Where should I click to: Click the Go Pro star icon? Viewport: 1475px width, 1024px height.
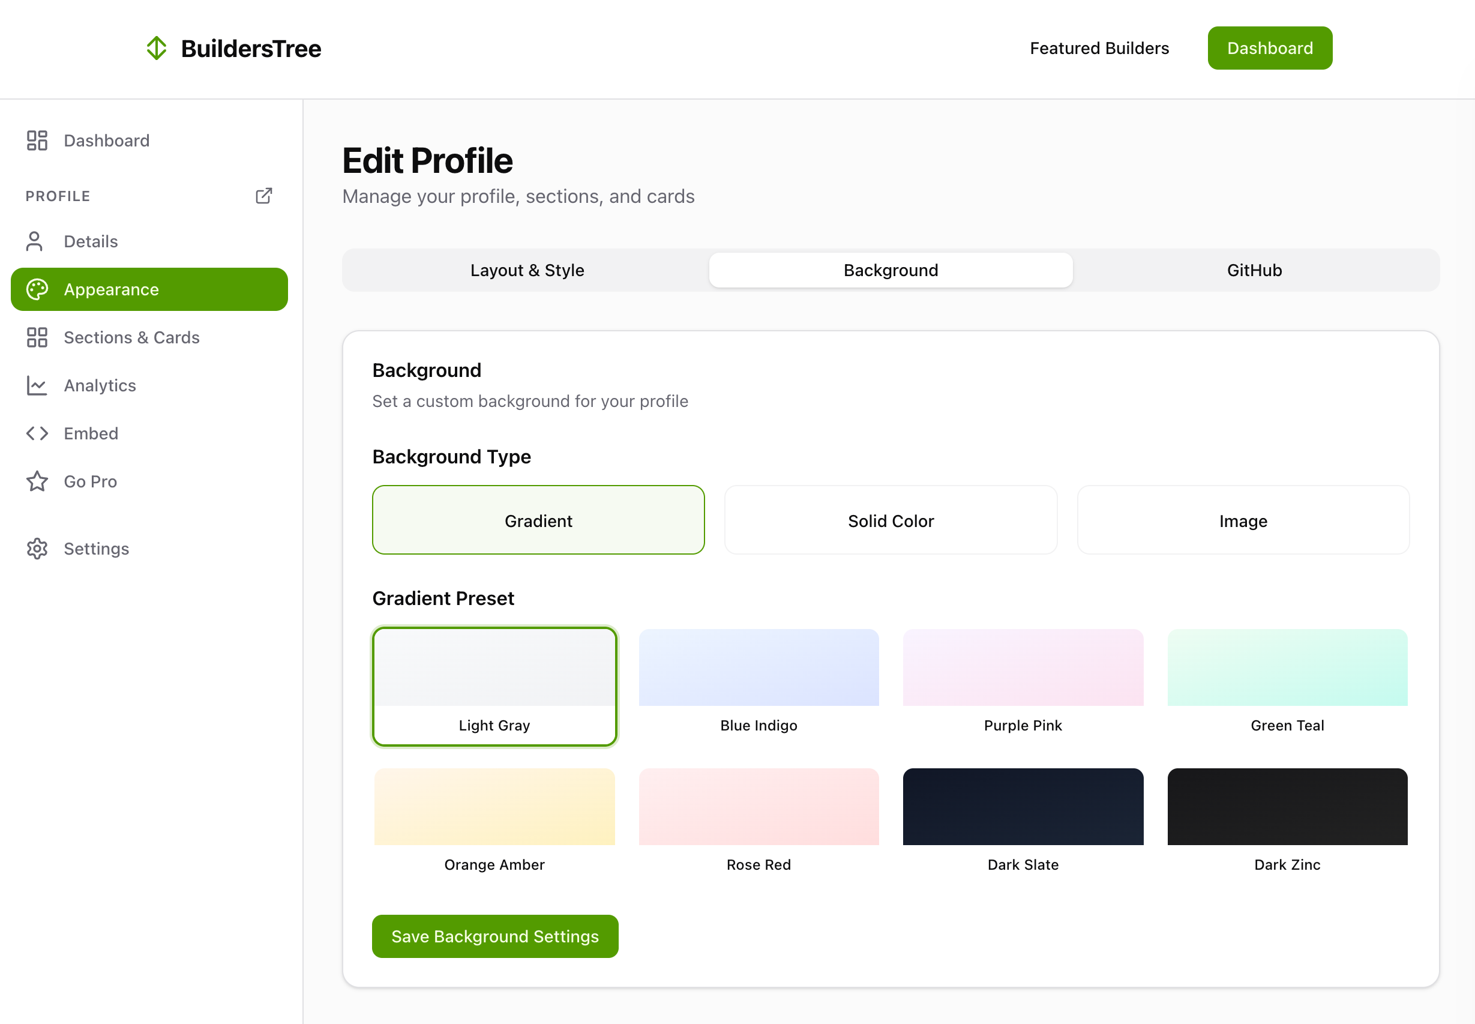click(37, 481)
